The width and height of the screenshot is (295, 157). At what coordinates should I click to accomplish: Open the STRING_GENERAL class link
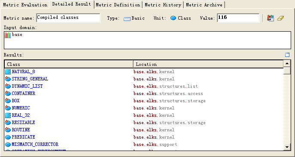coord(30,79)
